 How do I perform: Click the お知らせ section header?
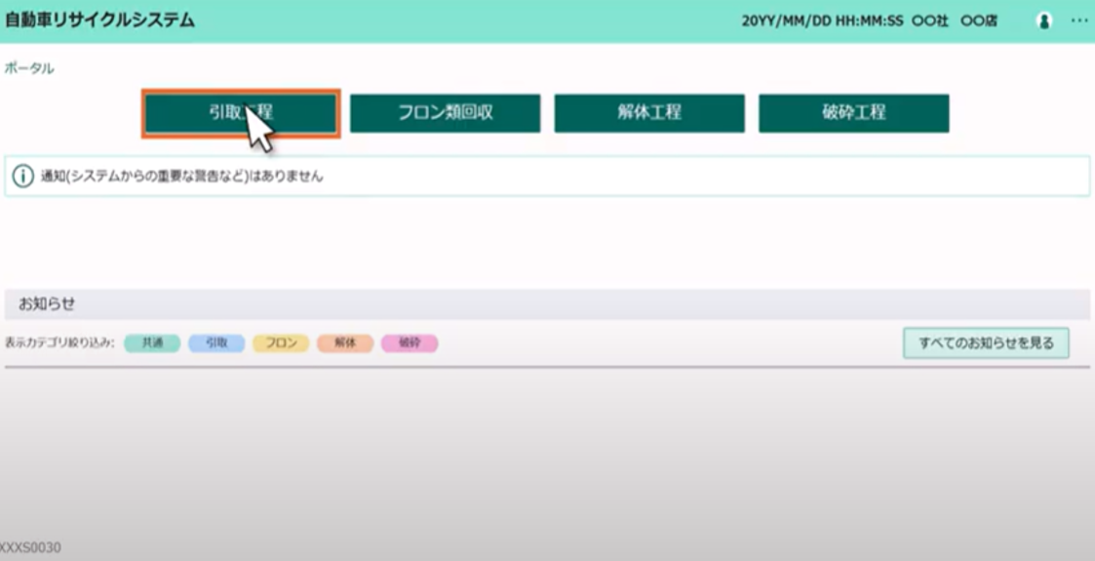pos(47,303)
